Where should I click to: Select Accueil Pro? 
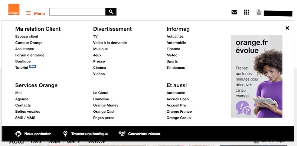[x=176, y=105]
